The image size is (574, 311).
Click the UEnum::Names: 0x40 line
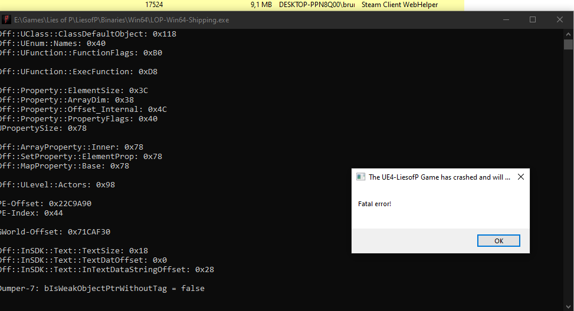coord(53,44)
